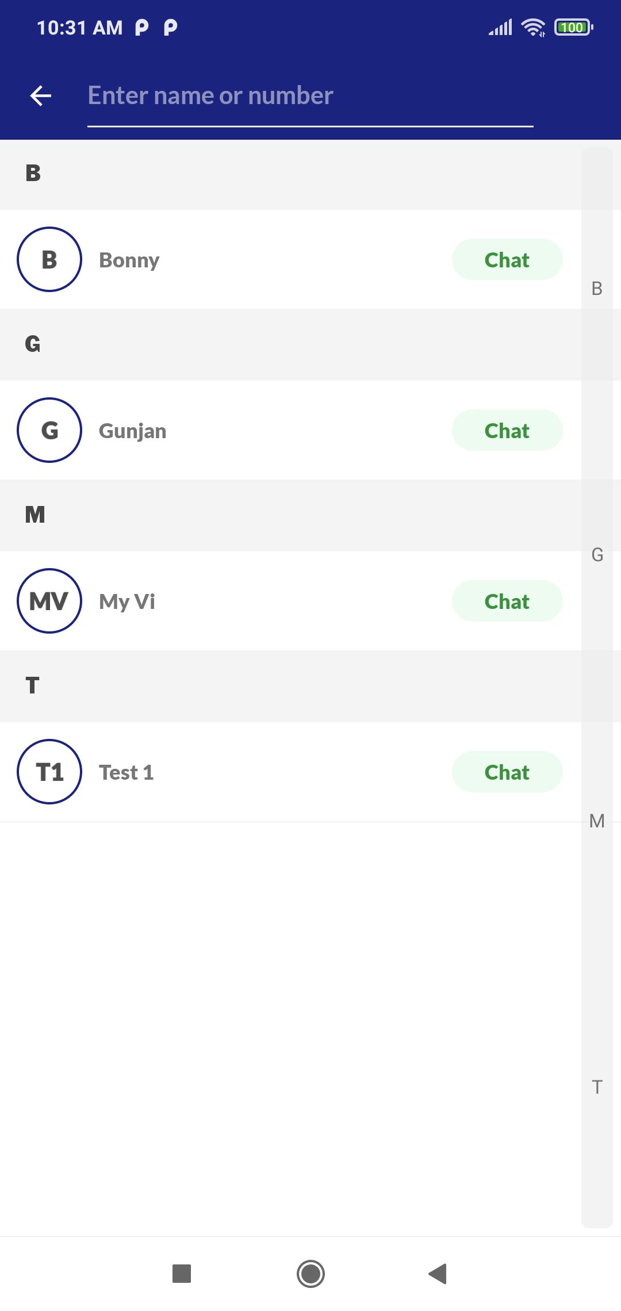Tap the T1 avatar for Test 1

click(49, 772)
